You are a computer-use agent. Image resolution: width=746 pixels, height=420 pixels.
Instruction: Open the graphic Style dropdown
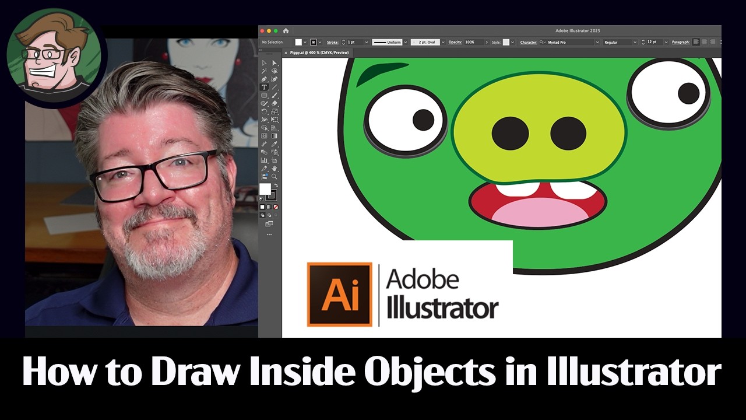(x=513, y=42)
